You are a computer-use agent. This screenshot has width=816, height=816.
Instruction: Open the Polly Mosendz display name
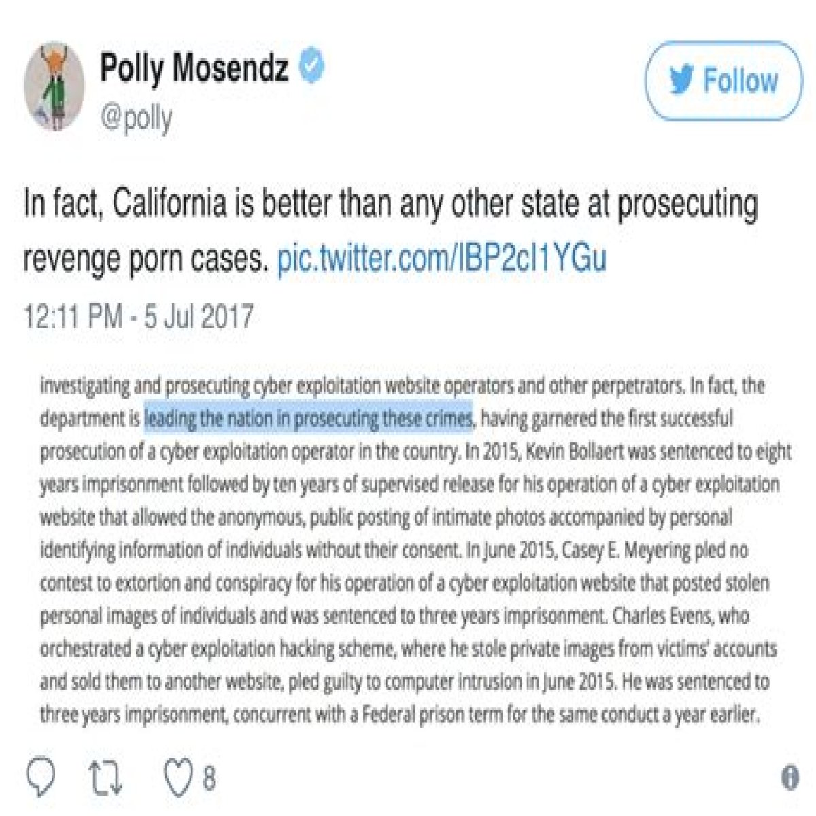(194, 67)
